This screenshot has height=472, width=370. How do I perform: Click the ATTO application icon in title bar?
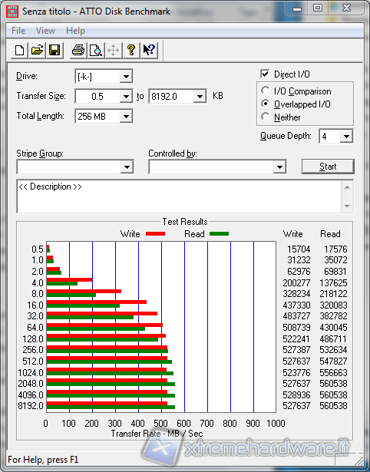12,12
